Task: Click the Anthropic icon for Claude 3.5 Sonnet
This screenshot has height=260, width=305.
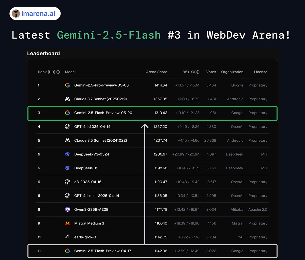Action: (x=67, y=140)
